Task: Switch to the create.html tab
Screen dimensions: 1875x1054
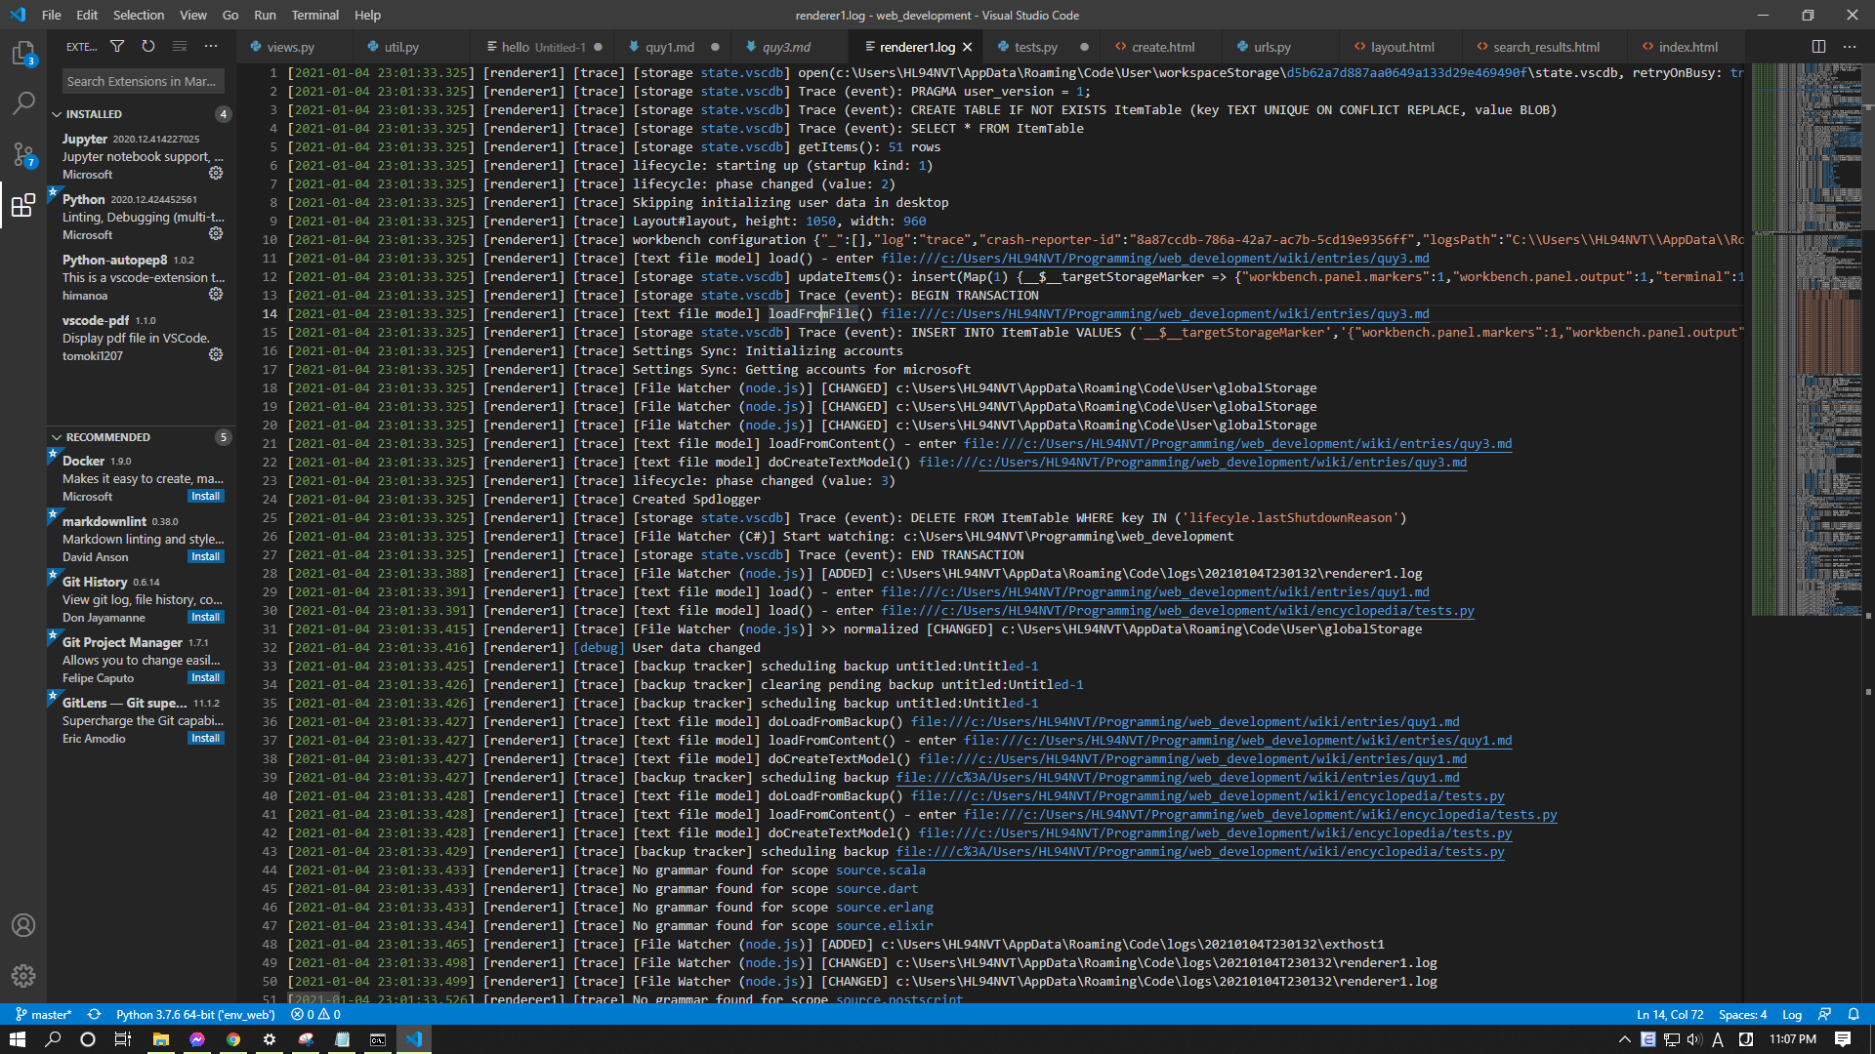Action: 1162,47
